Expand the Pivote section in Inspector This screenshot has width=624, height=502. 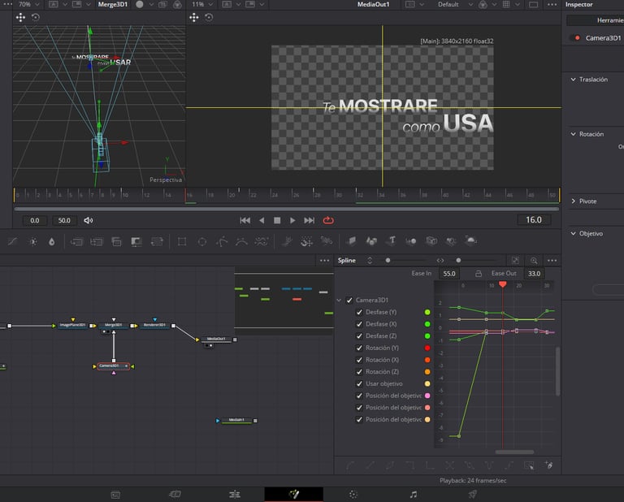pyautogui.click(x=573, y=201)
